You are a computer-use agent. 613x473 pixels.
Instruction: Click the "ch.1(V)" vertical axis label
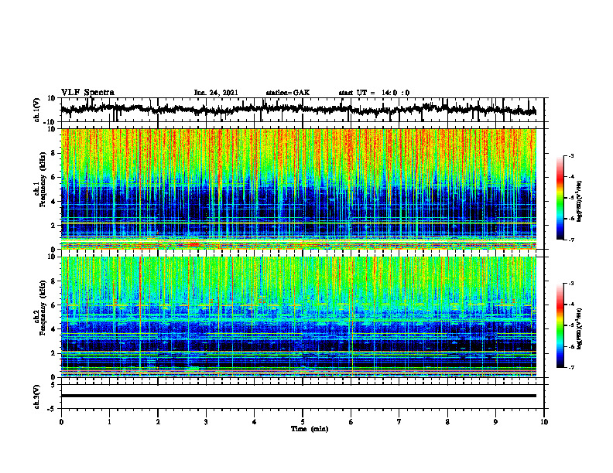click(37, 110)
